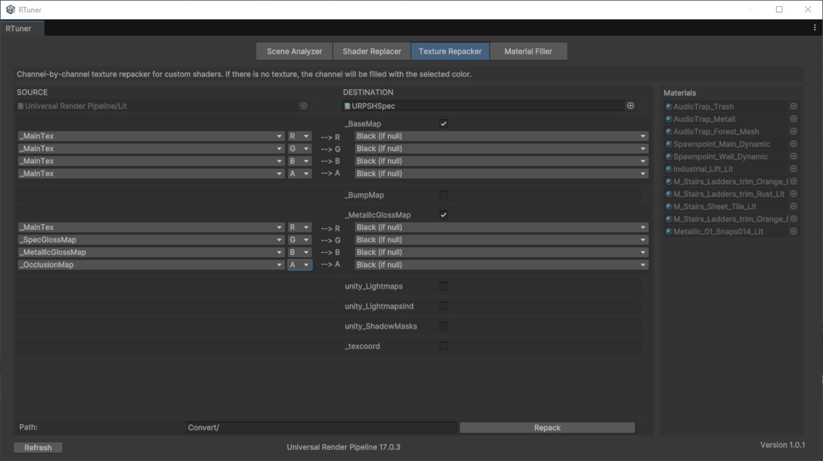Click the RTuner icon in the title bar

[9, 9]
